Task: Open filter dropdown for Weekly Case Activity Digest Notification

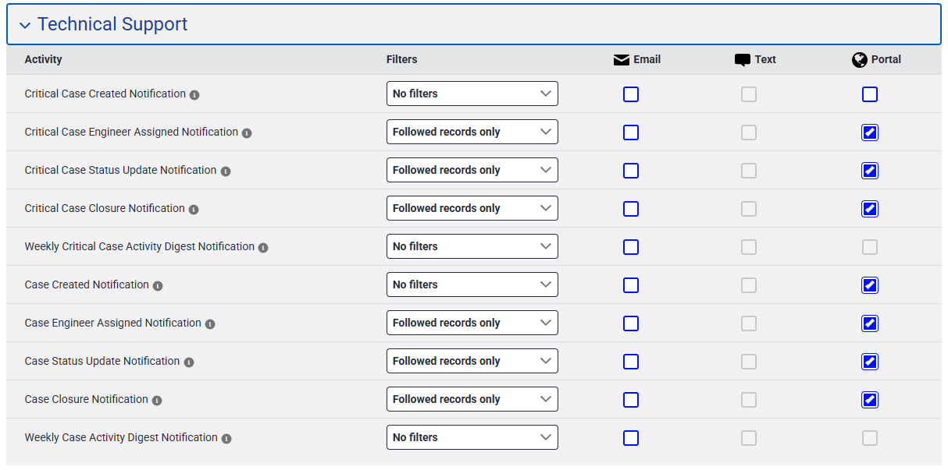Action: [x=472, y=437]
